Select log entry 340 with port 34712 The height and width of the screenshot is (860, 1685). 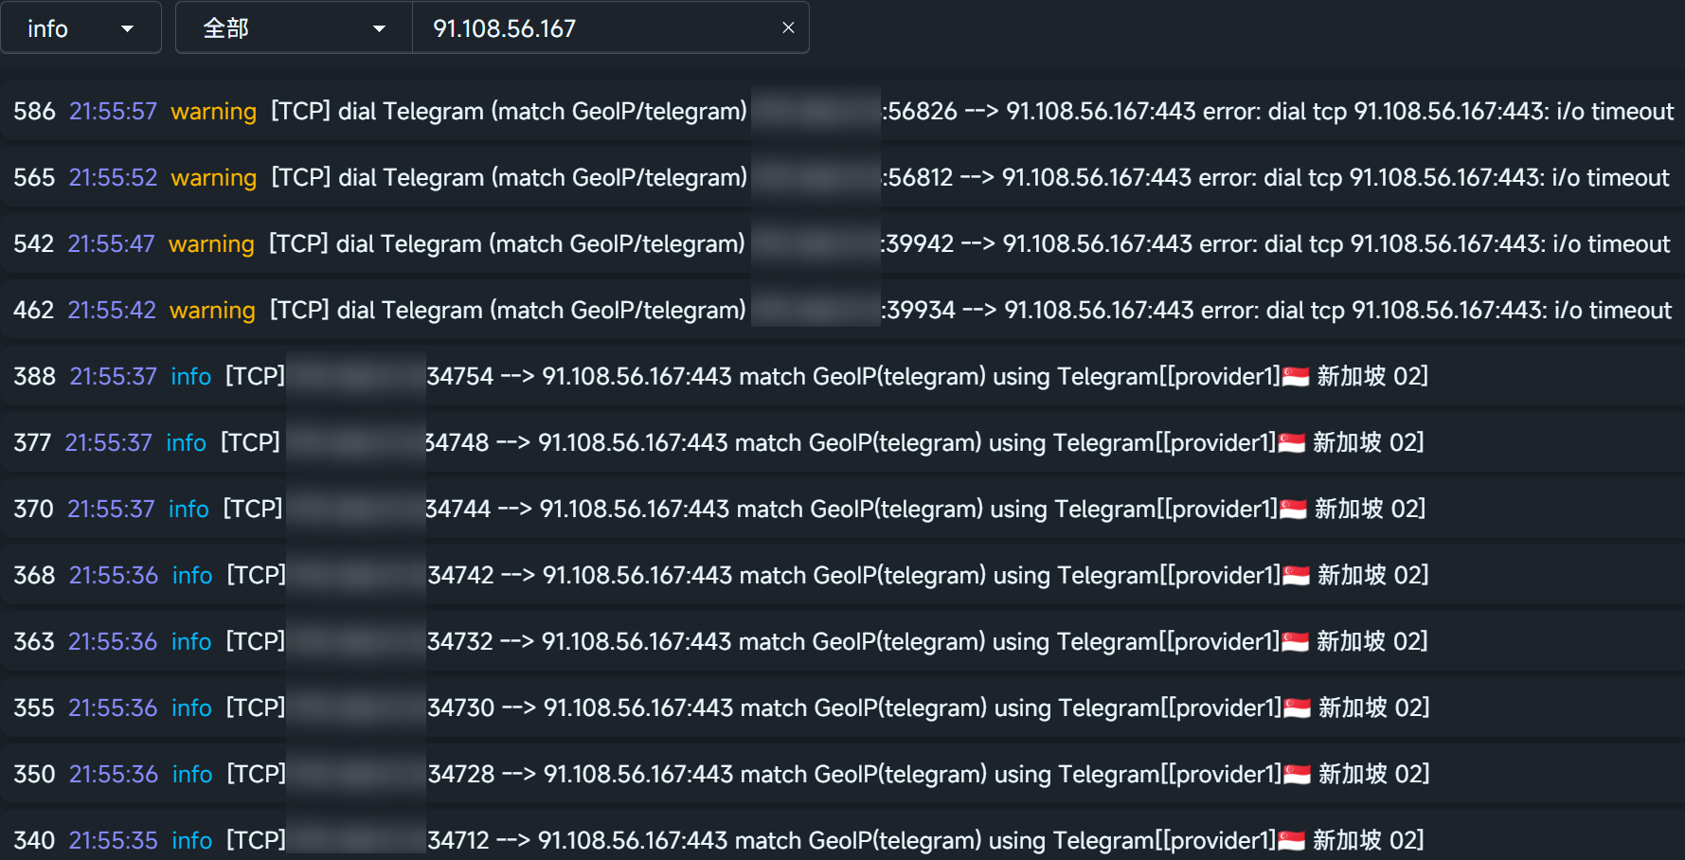pyautogui.click(x=842, y=834)
